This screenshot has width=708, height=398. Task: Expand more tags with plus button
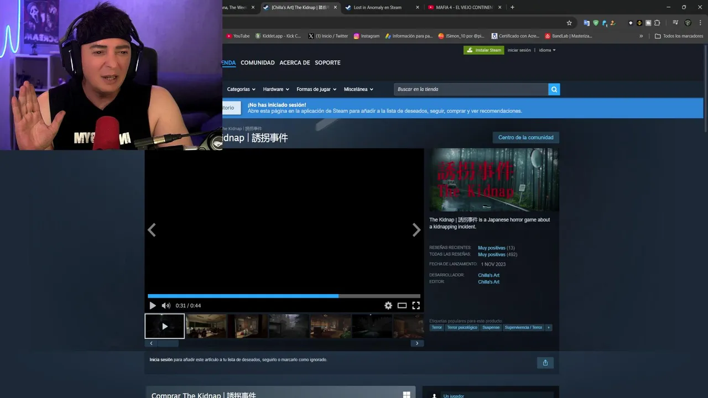pos(549,328)
